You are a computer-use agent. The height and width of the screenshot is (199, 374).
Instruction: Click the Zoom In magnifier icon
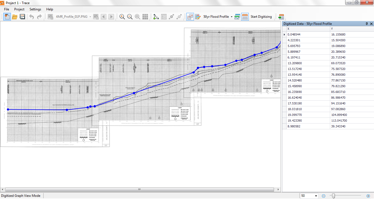coord(122,17)
